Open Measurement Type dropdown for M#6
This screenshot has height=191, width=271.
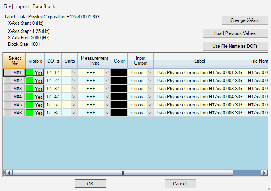[107, 113]
